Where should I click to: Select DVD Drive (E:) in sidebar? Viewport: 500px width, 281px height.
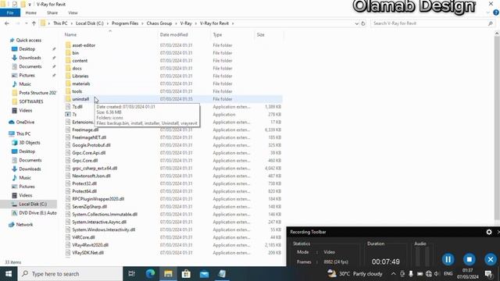click(x=37, y=213)
